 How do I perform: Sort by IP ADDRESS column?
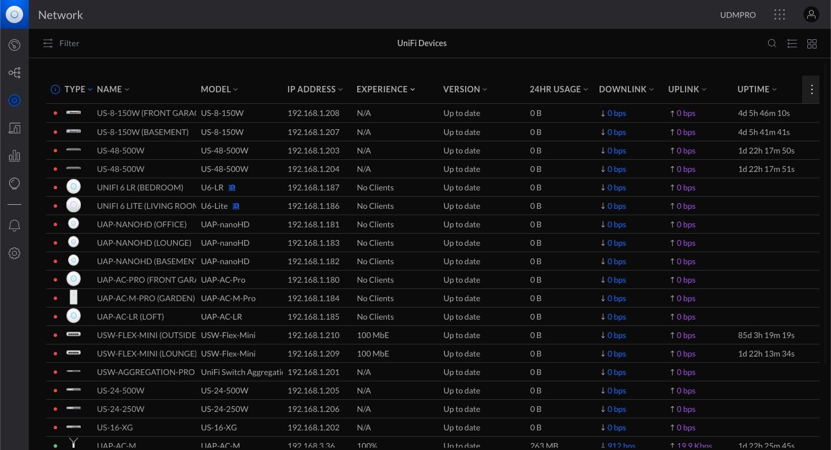tap(315, 89)
